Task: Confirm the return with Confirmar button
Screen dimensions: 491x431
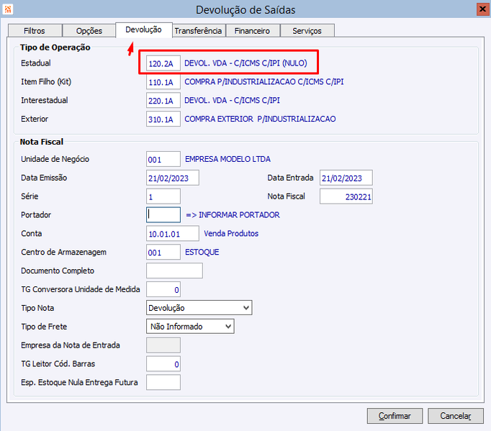Action: tap(395, 416)
